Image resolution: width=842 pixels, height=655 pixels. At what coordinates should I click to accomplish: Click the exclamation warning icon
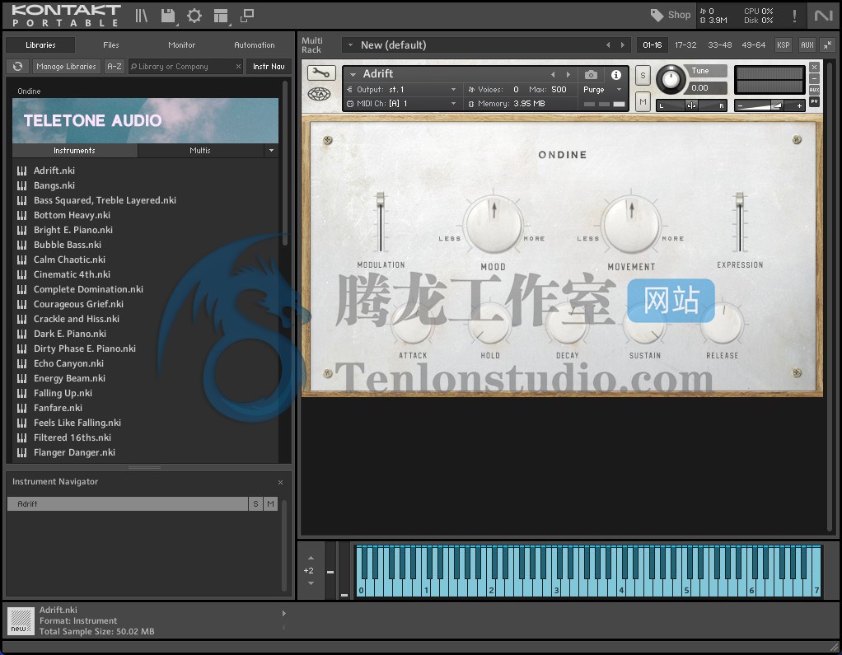point(794,16)
